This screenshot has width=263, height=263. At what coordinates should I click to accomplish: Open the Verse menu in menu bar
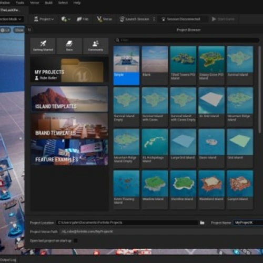(34, 3)
